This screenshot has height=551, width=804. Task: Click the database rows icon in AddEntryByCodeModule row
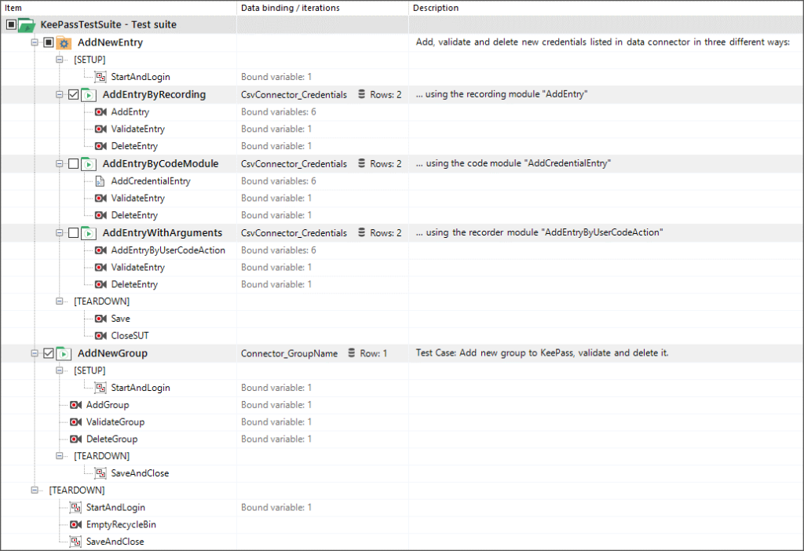[x=361, y=163]
